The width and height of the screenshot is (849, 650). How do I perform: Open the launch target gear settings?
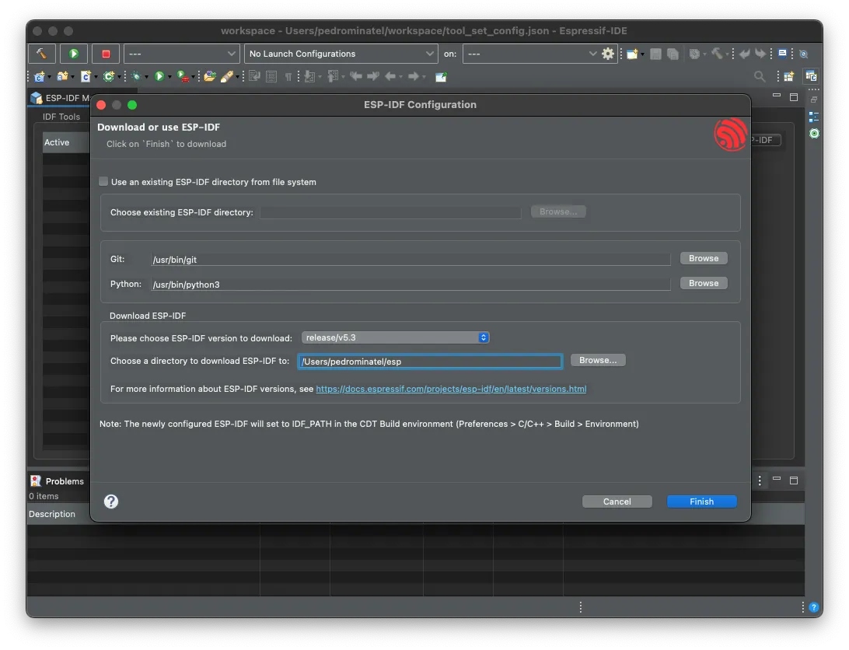[x=608, y=54]
